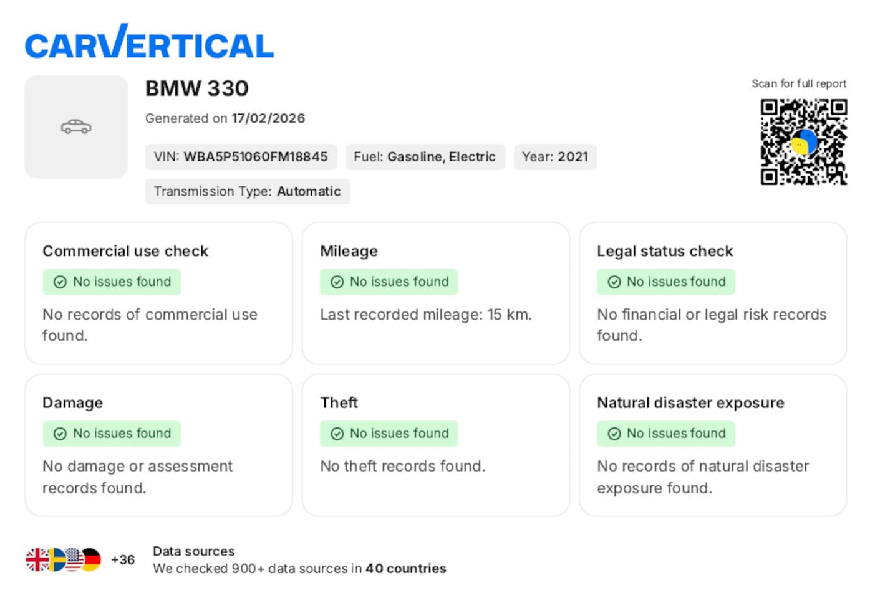The image size is (870, 598).
Task: Click the USA flag icon
Action: [x=74, y=559]
